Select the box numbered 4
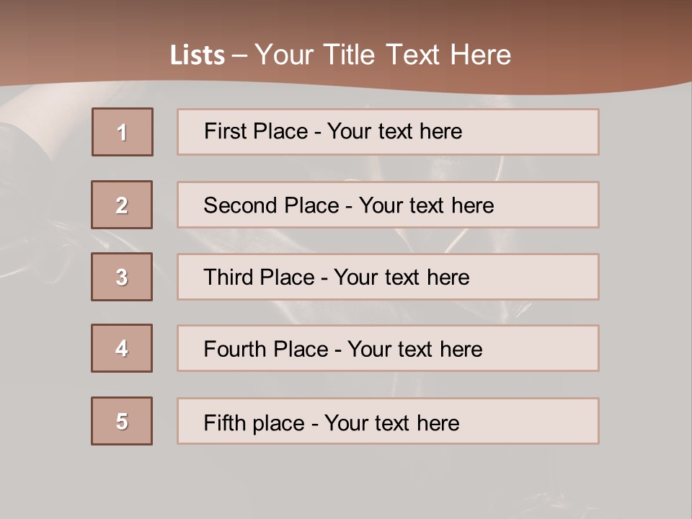Viewport: 692px width, 519px height. (122, 348)
